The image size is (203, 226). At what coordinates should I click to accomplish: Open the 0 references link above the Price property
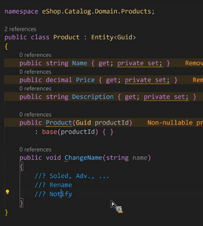(35, 72)
